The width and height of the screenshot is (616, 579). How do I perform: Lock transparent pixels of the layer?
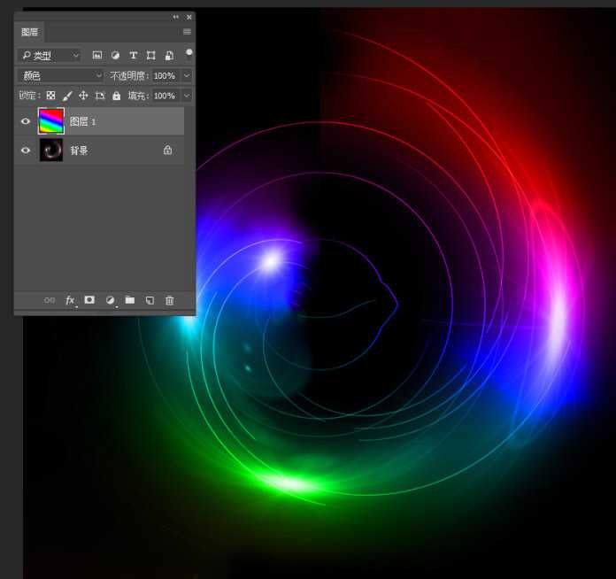tap(50, 96)
